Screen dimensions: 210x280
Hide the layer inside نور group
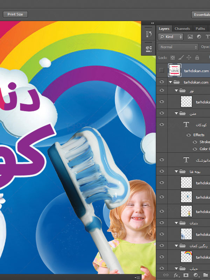tap(162, 101)
